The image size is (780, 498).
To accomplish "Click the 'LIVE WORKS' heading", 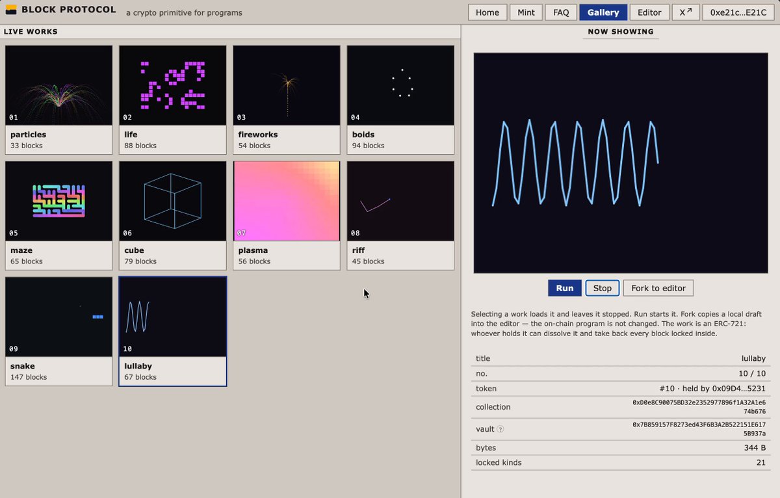I will click(31, 31).
